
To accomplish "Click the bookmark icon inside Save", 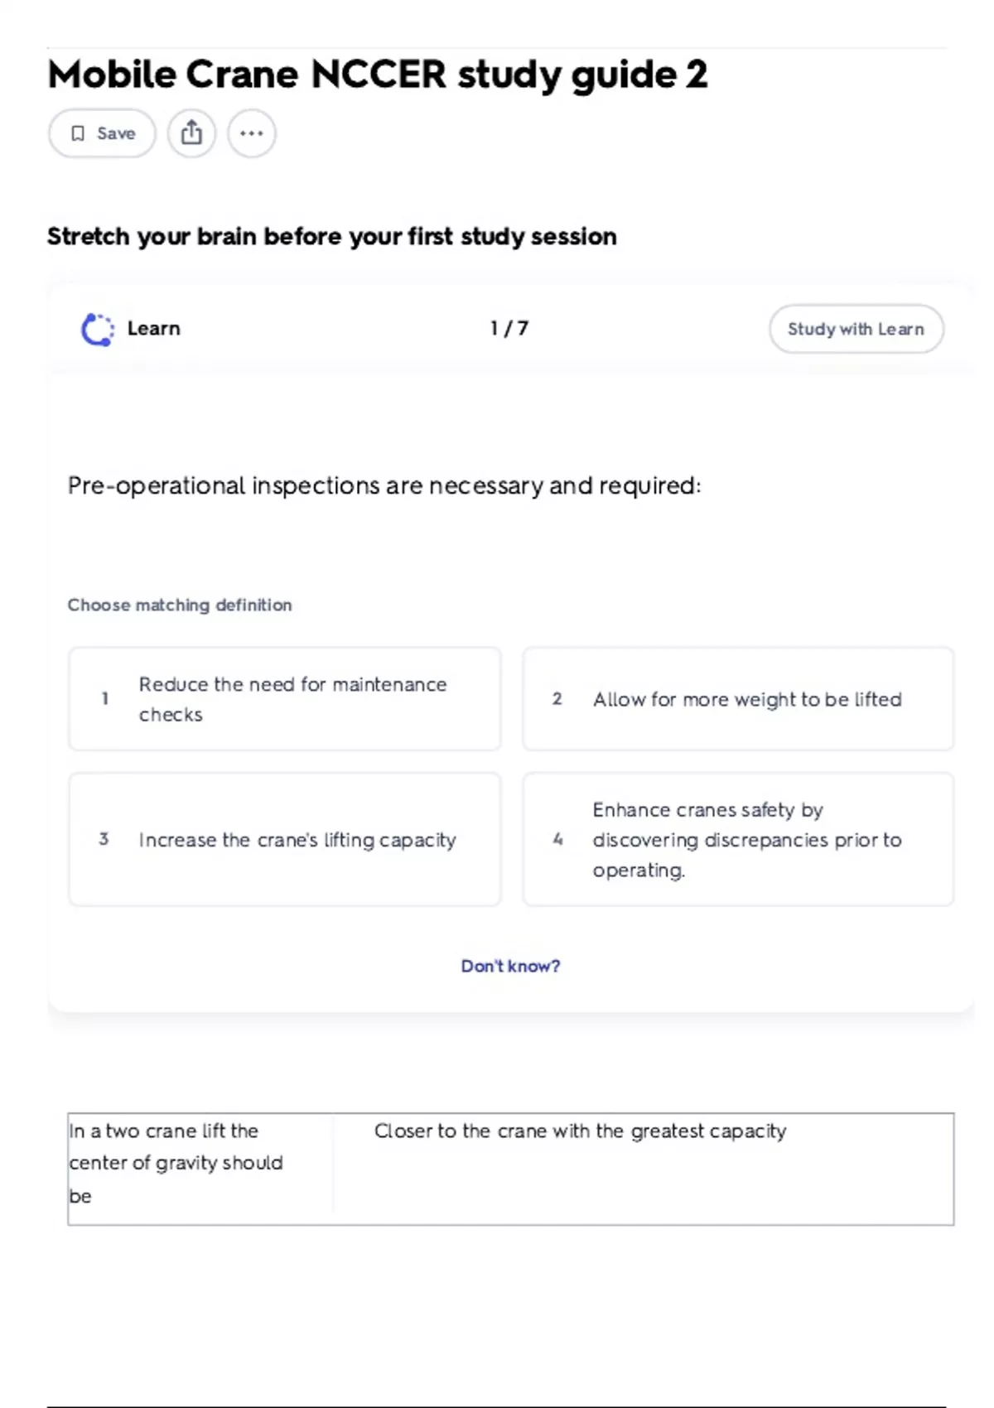I will [78, 133].
